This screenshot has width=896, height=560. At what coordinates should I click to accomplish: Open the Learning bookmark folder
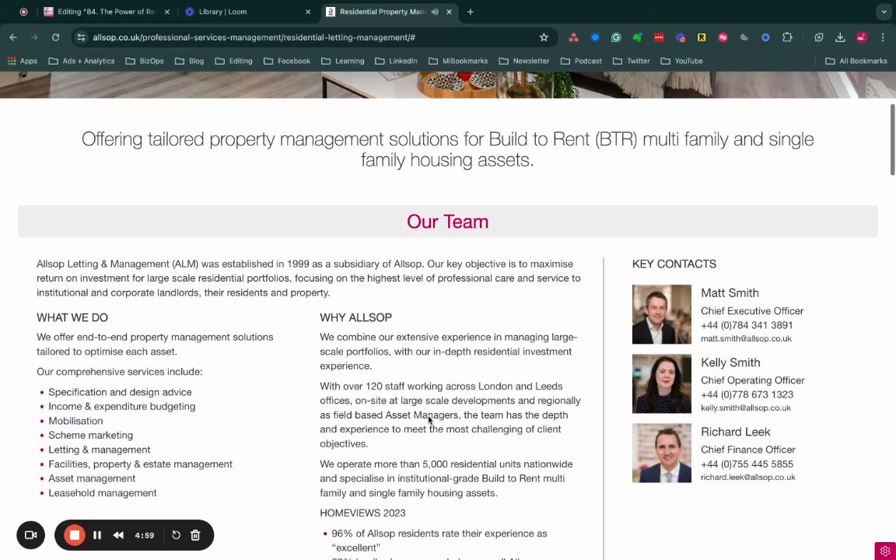[x=342, y=61]
